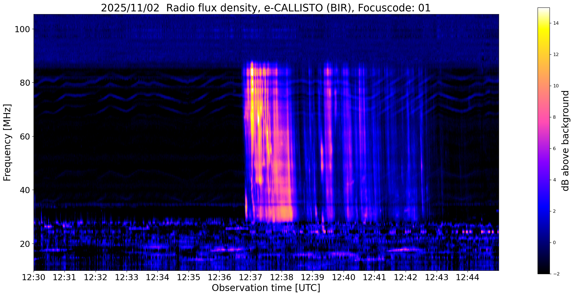Click the 'Frequency [MHz]' axis label
The width and height of the screenshot is (574, 296).
(7, 142)
